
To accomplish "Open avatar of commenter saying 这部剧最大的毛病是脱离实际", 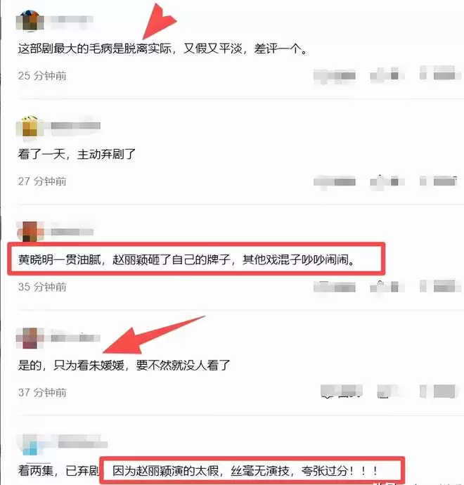I will click(30, 20).
